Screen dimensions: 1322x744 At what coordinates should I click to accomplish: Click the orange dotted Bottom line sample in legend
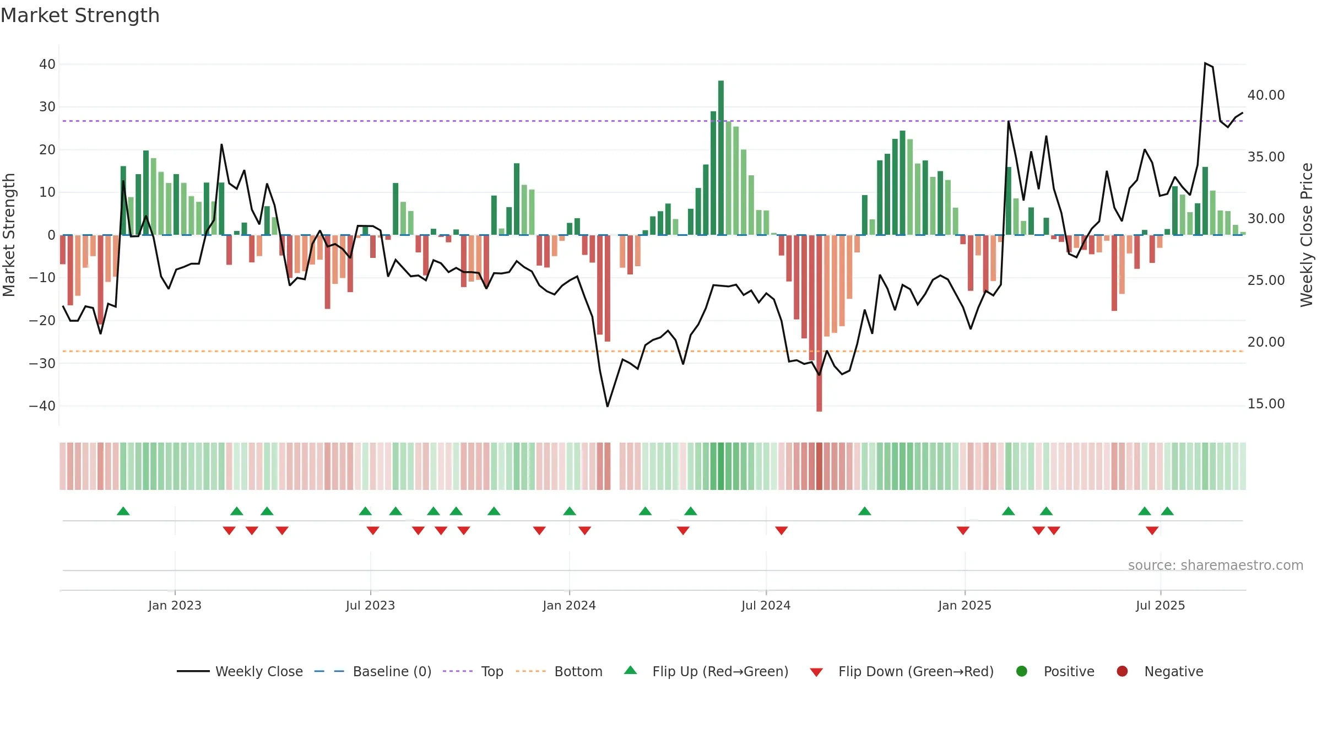(531, 671)
